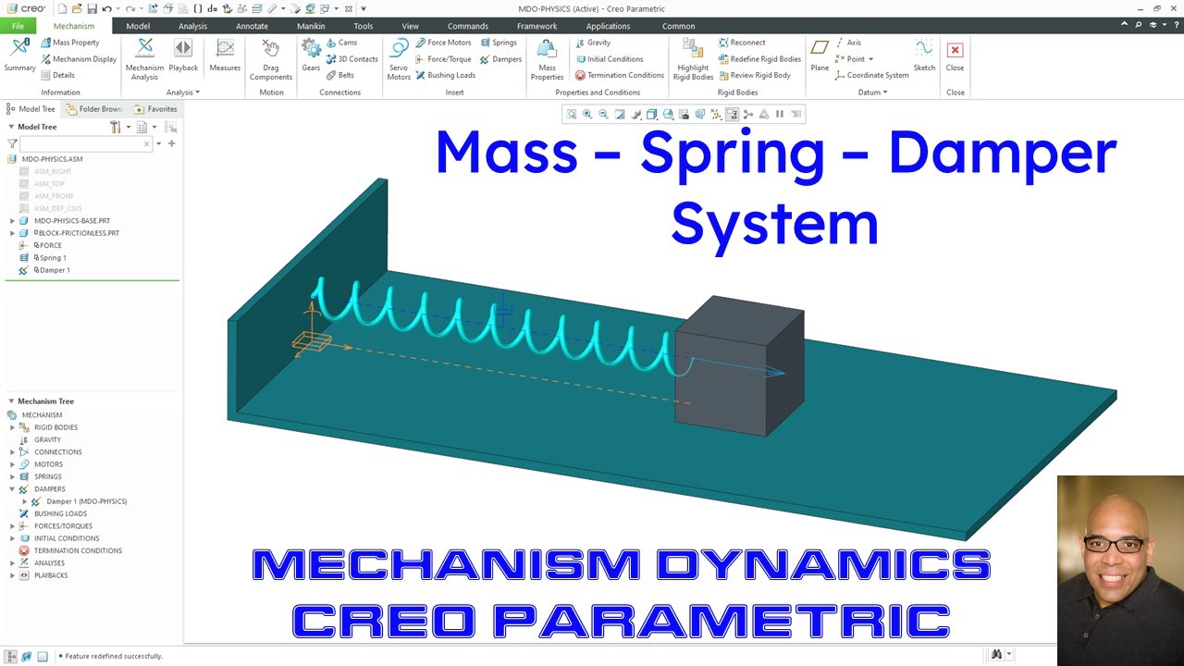
Task: Insert a Cams connection
Action: tap(340, 43)
